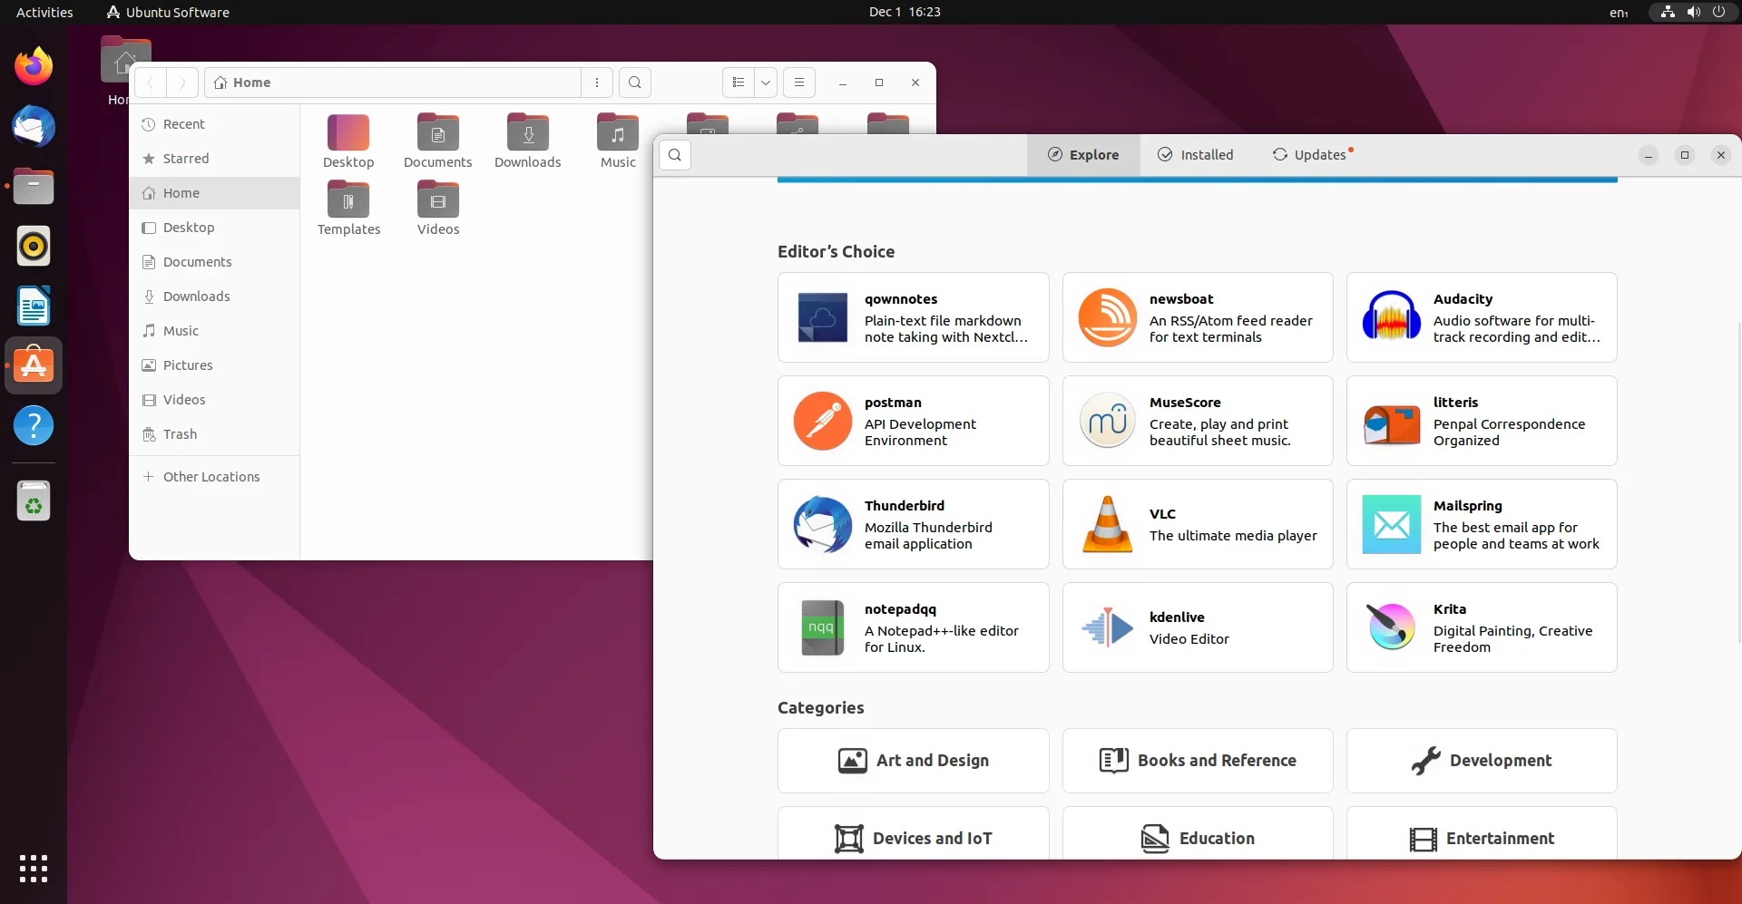
Task: Open the qownnotes app icon
Action: tap(822, 317)
